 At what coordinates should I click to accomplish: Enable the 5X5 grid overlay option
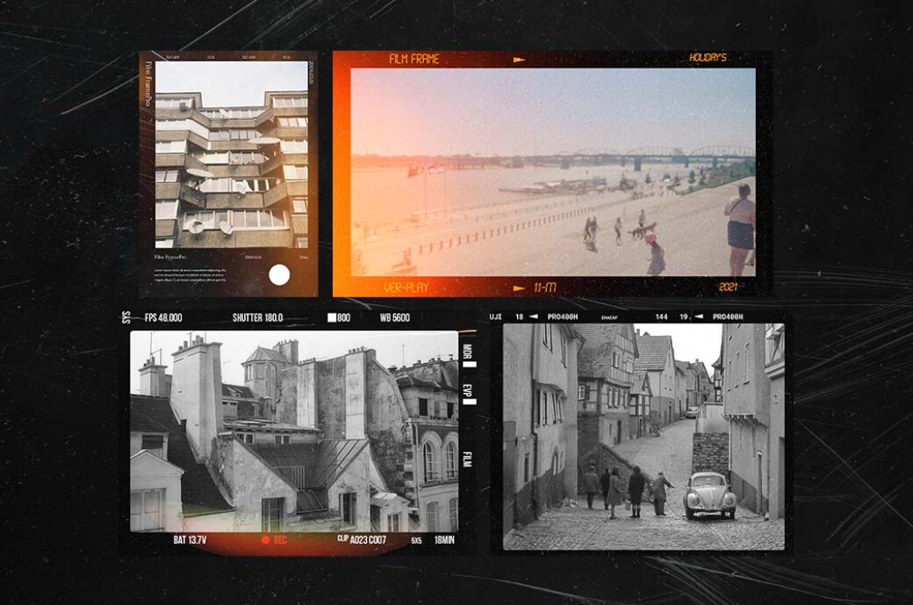tap(415, 539)
